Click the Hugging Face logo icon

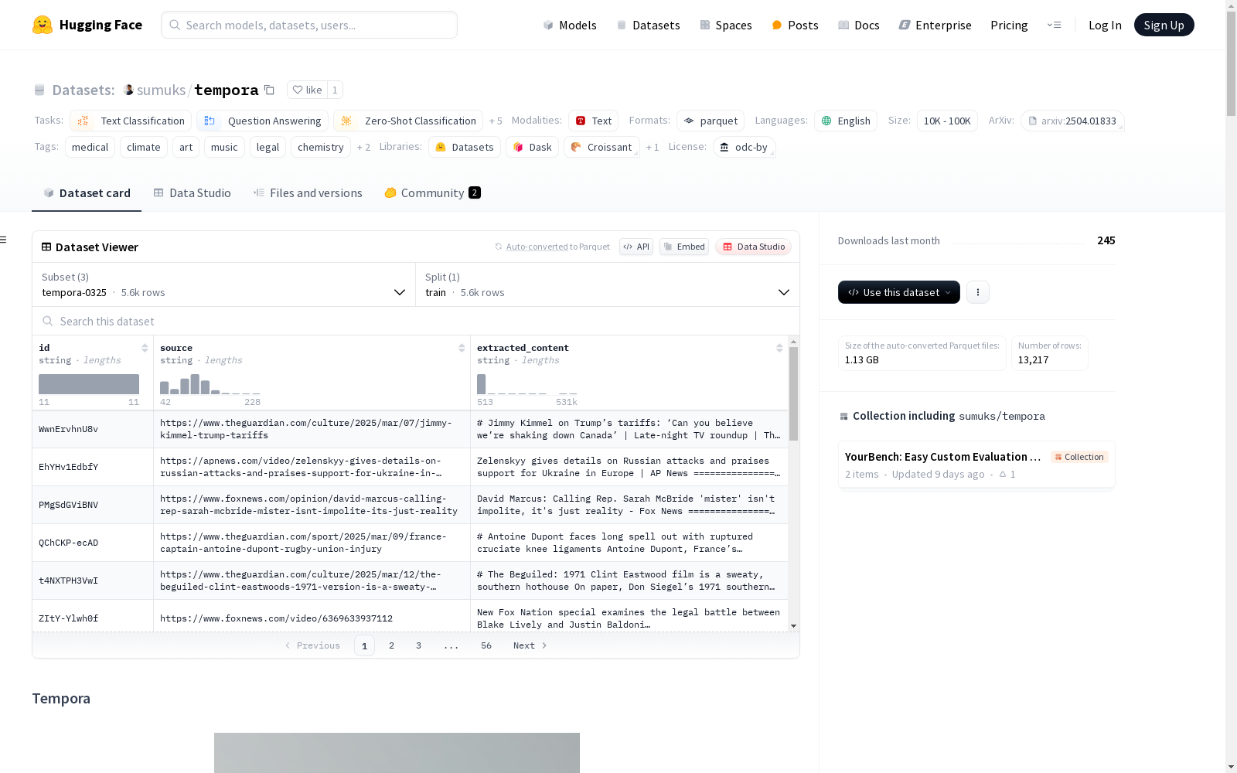point(43,25)
